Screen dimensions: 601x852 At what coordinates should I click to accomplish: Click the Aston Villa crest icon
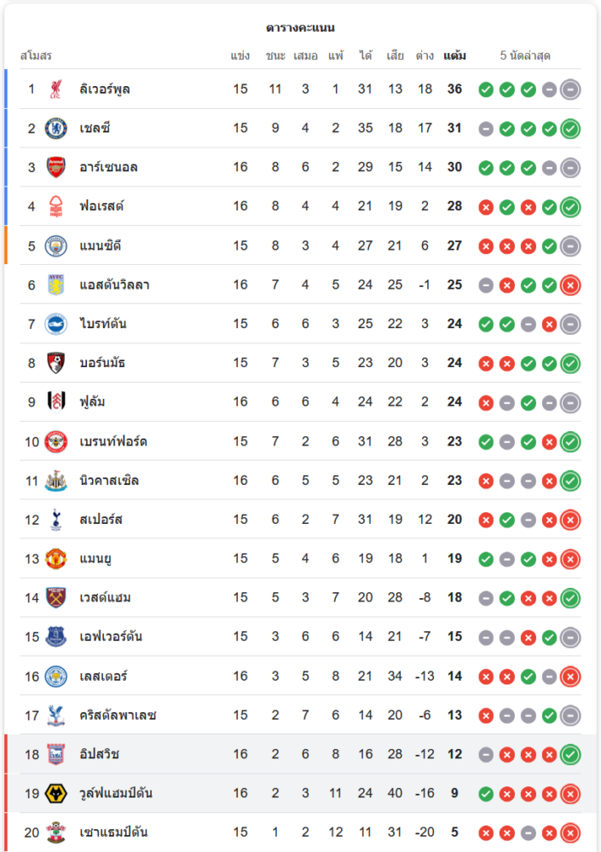(56, 285)
